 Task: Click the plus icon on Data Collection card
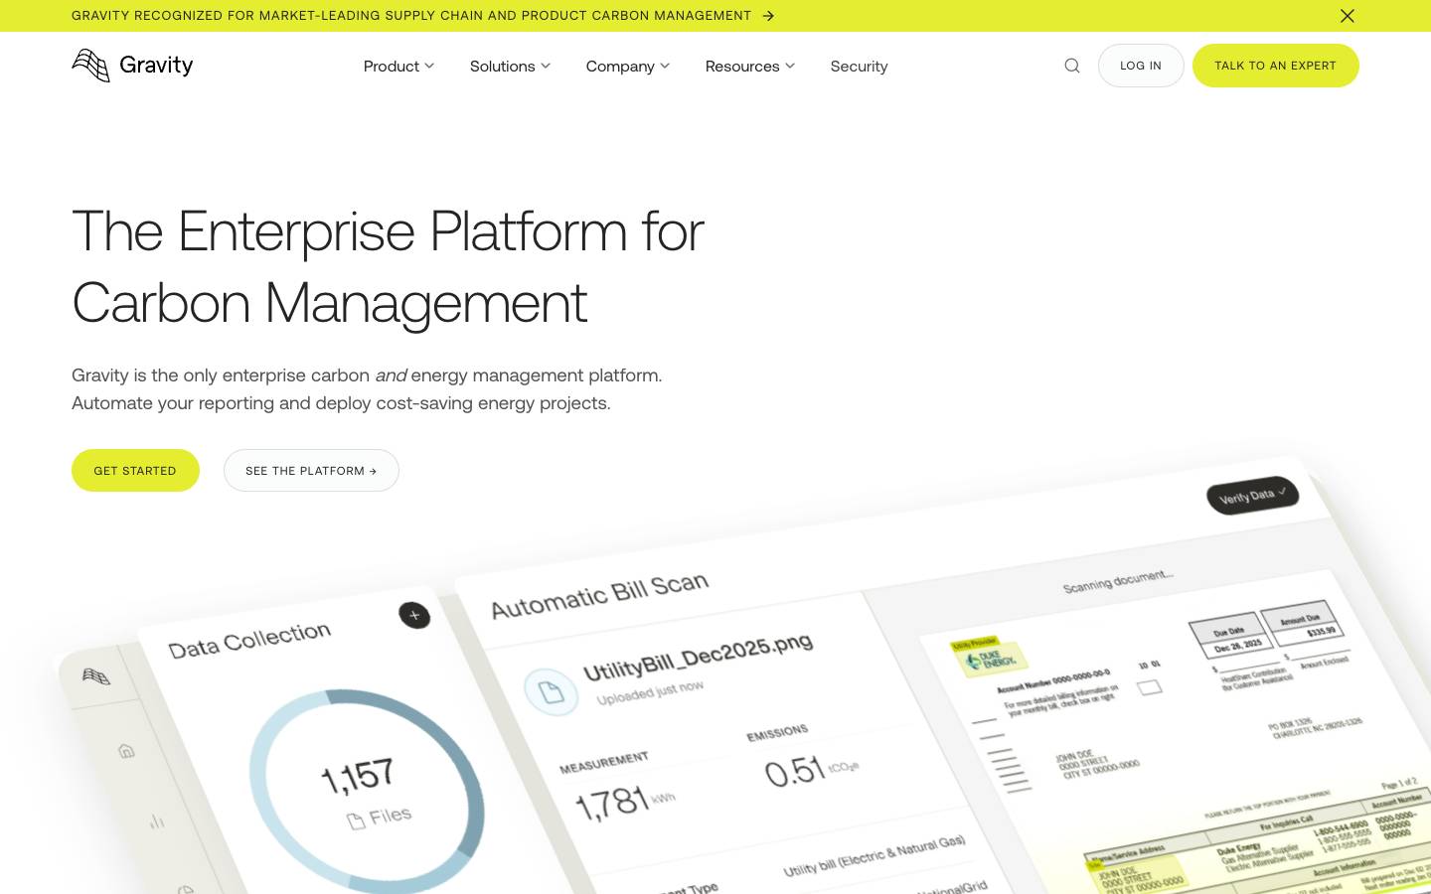pos(414,615)
